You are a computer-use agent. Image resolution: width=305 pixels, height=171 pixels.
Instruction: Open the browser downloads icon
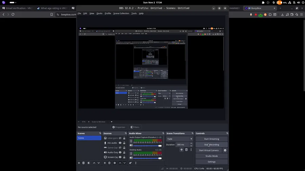pos(282,15)
